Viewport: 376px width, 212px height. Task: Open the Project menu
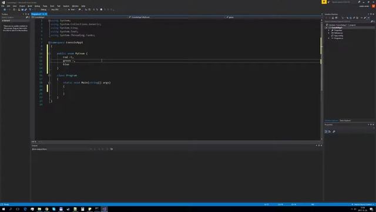[22, 6]
